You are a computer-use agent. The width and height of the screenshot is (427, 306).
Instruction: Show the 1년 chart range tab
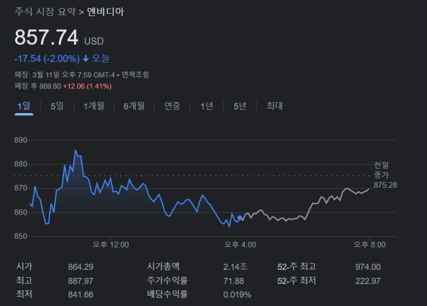pyautogui.click(x=207, y=106)
